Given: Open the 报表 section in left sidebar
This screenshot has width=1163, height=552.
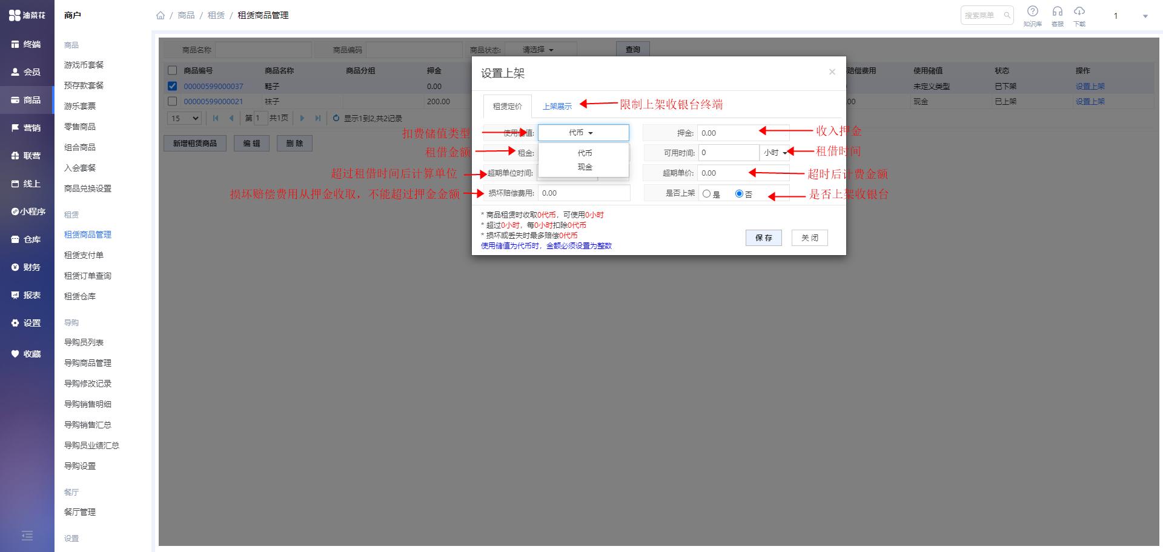Looking at the screenshot, I should pos(27,295).
